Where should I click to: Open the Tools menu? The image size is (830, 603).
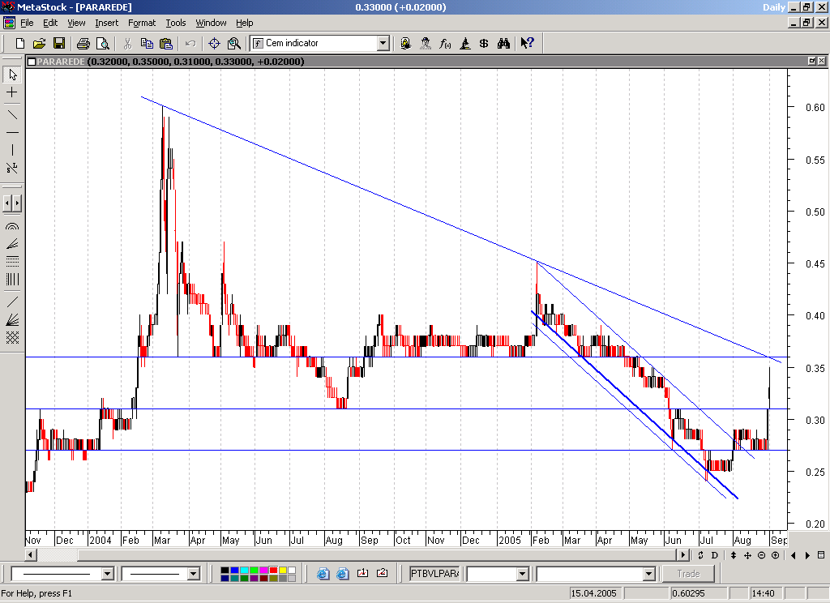176,23
